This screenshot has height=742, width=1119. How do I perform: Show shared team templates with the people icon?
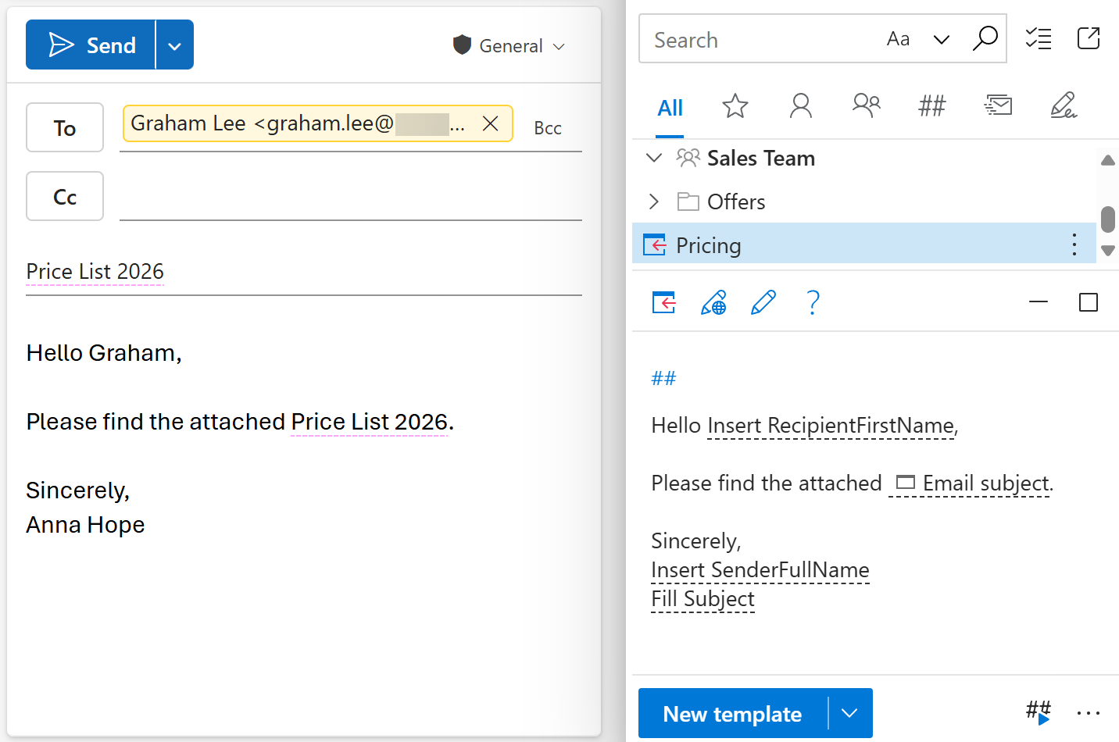point(866,106)
